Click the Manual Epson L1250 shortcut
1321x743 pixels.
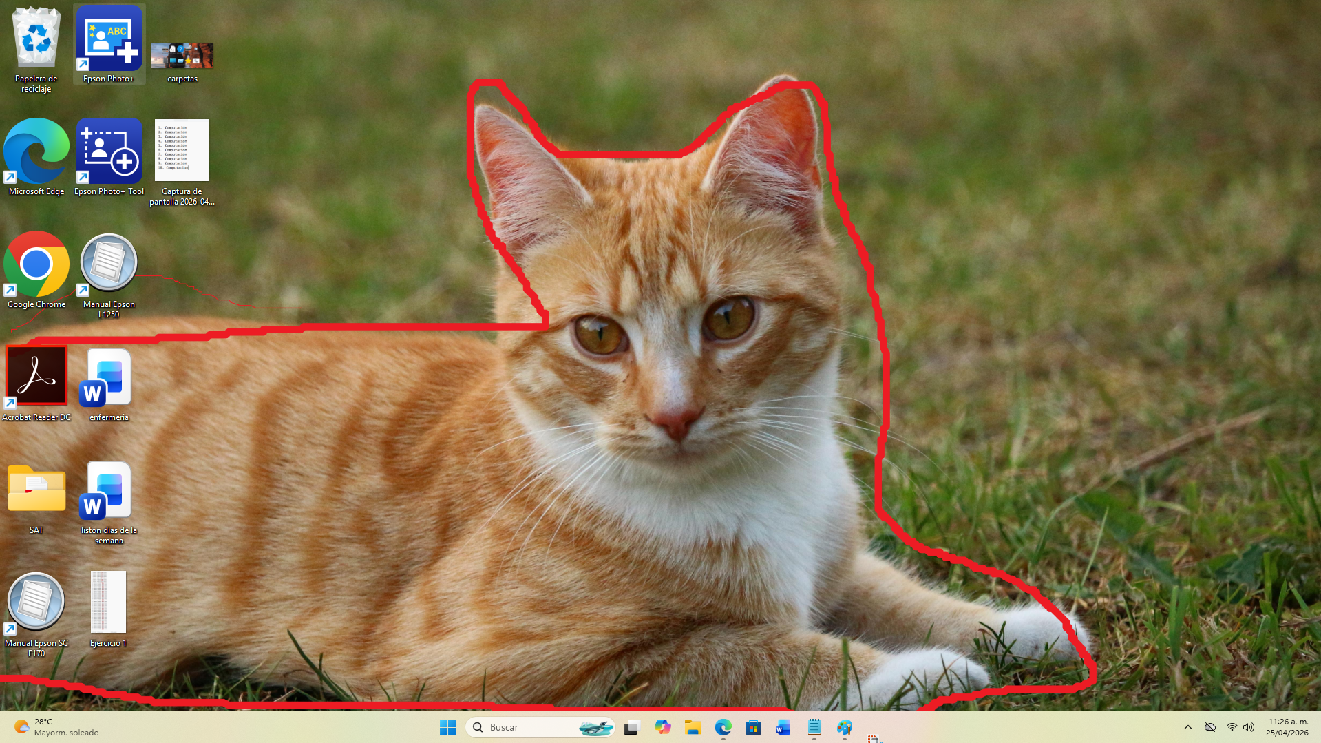click(109, 264)
